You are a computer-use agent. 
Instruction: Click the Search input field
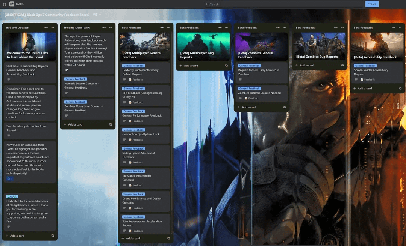click(284, 4)
